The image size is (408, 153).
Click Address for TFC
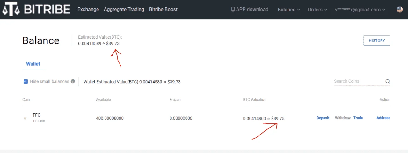(x=383, y=118)
